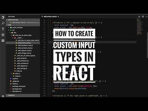Open changes icon in editor toolbar
148x111 pixels.
[139, 17]
